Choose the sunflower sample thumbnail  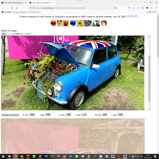pyautogui.click(x=79, y=23)
